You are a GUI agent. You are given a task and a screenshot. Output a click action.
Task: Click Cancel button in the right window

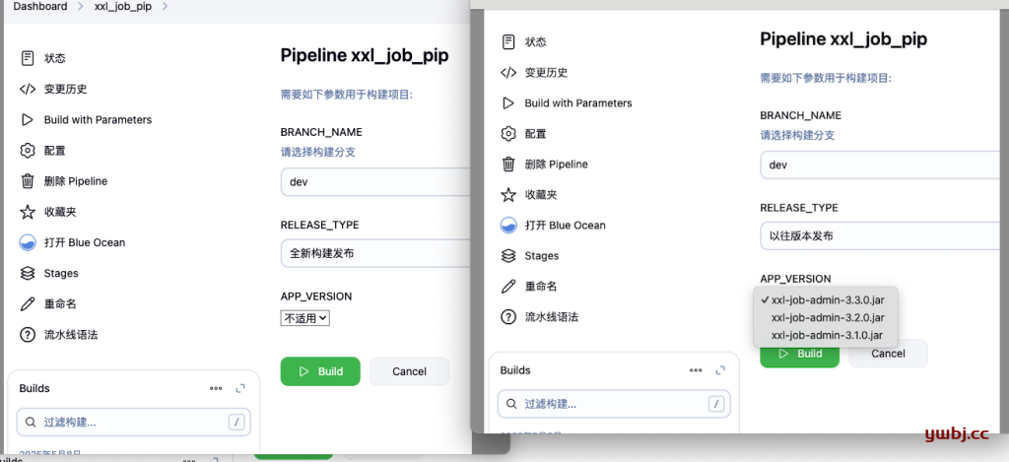[888, 354]
